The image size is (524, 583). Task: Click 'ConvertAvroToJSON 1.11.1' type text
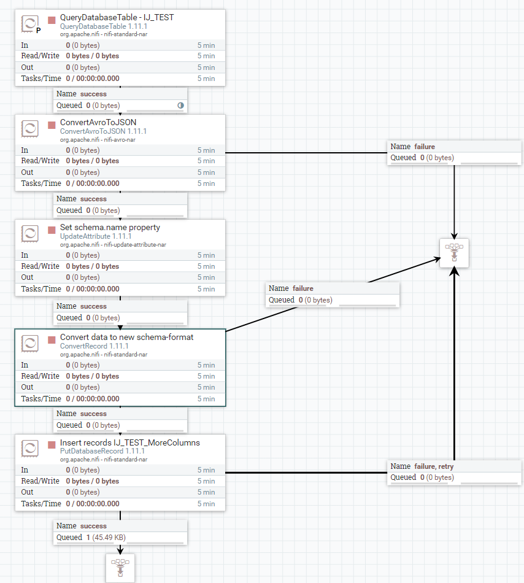pos(103,131)
